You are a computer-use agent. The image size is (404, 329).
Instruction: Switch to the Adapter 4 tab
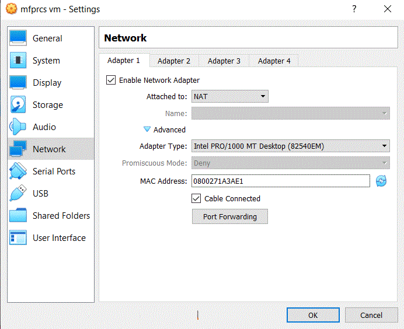(x=274, y=61)
